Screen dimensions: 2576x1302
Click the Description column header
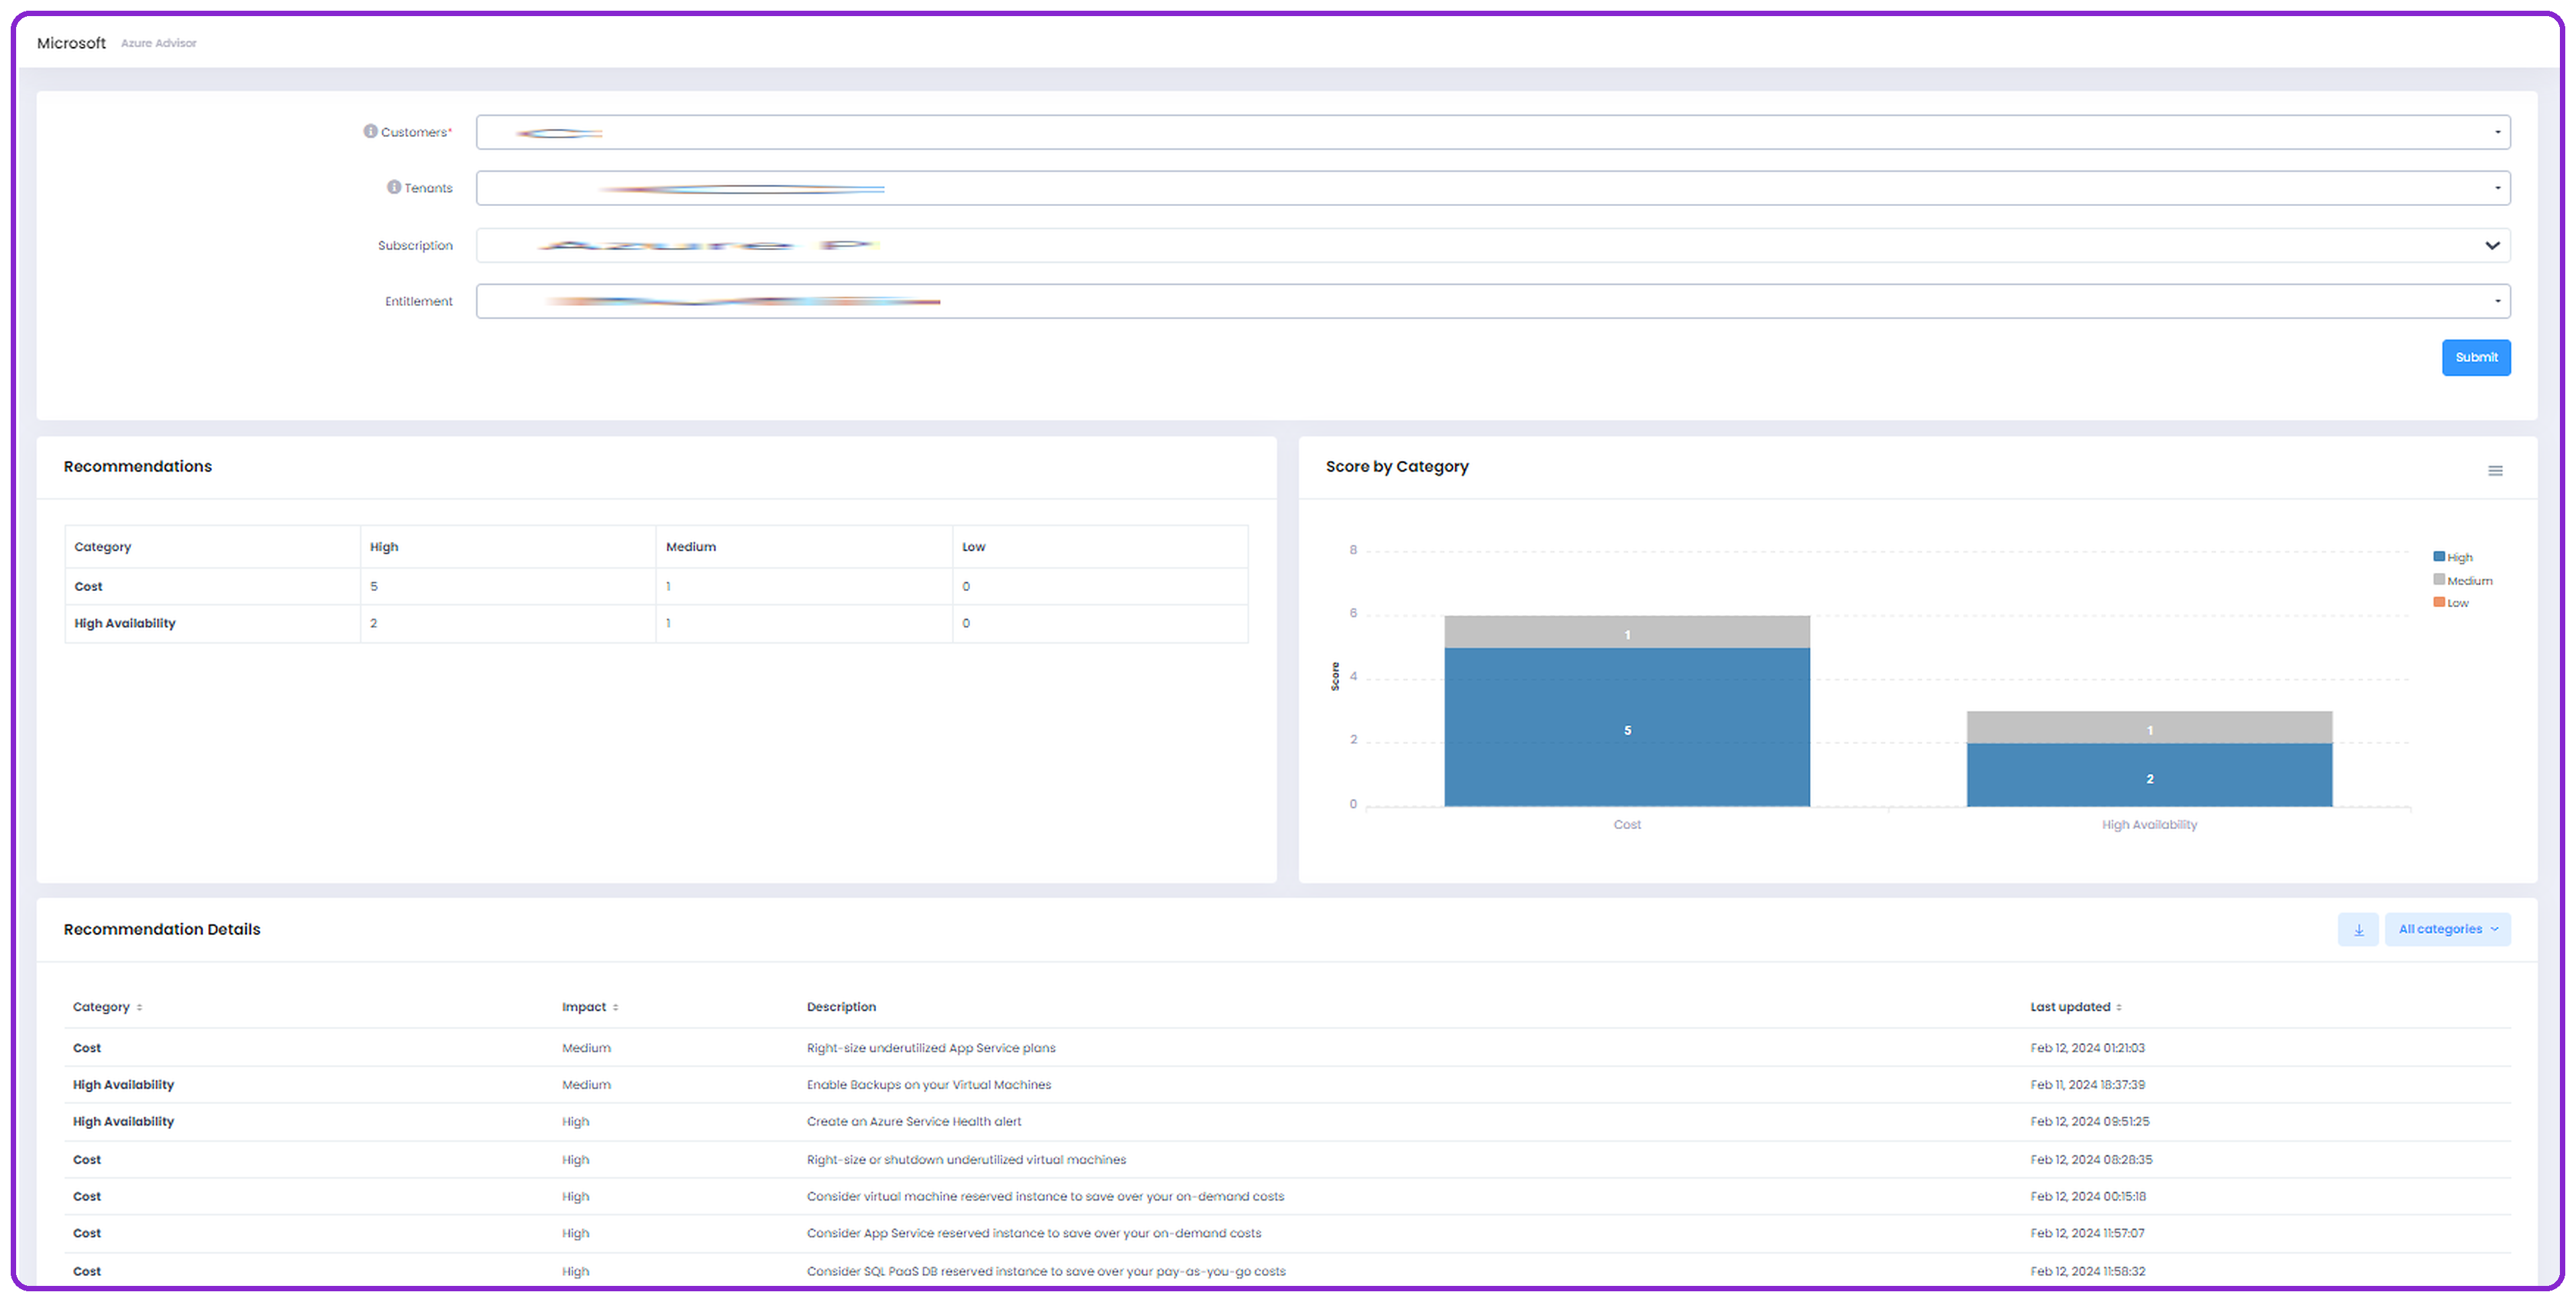click(x=841, y=1007)
